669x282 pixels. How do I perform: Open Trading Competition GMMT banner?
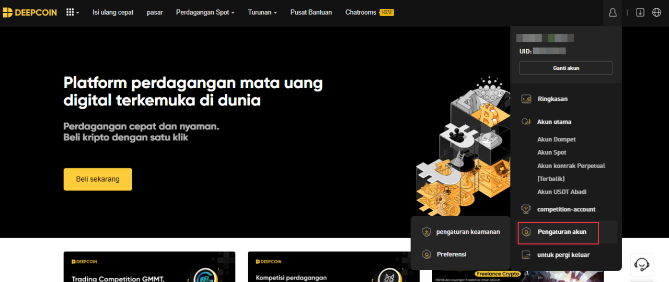coord(149,267)
